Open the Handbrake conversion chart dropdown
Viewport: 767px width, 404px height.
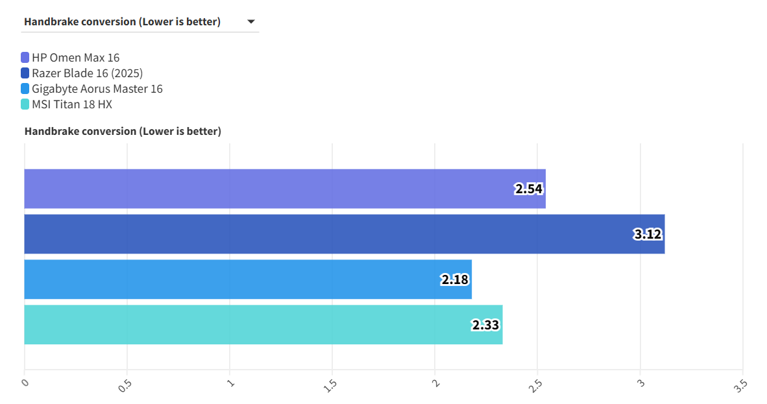click(140, 22)
